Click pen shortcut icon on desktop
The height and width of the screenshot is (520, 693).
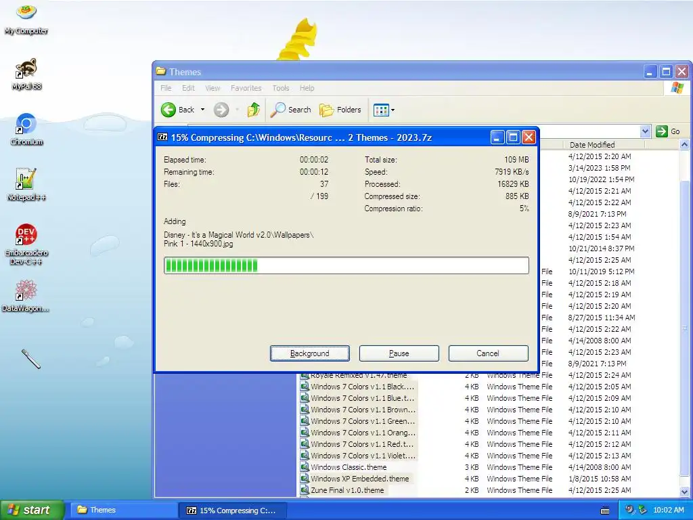click(x=31, y=359)
